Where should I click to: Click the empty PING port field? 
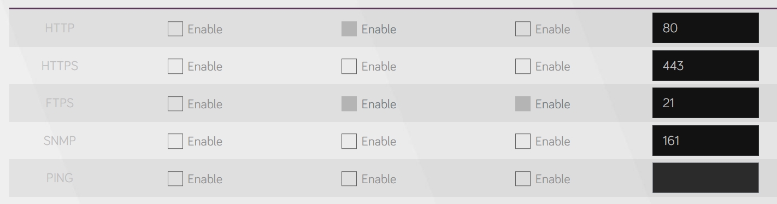[705, 178]
